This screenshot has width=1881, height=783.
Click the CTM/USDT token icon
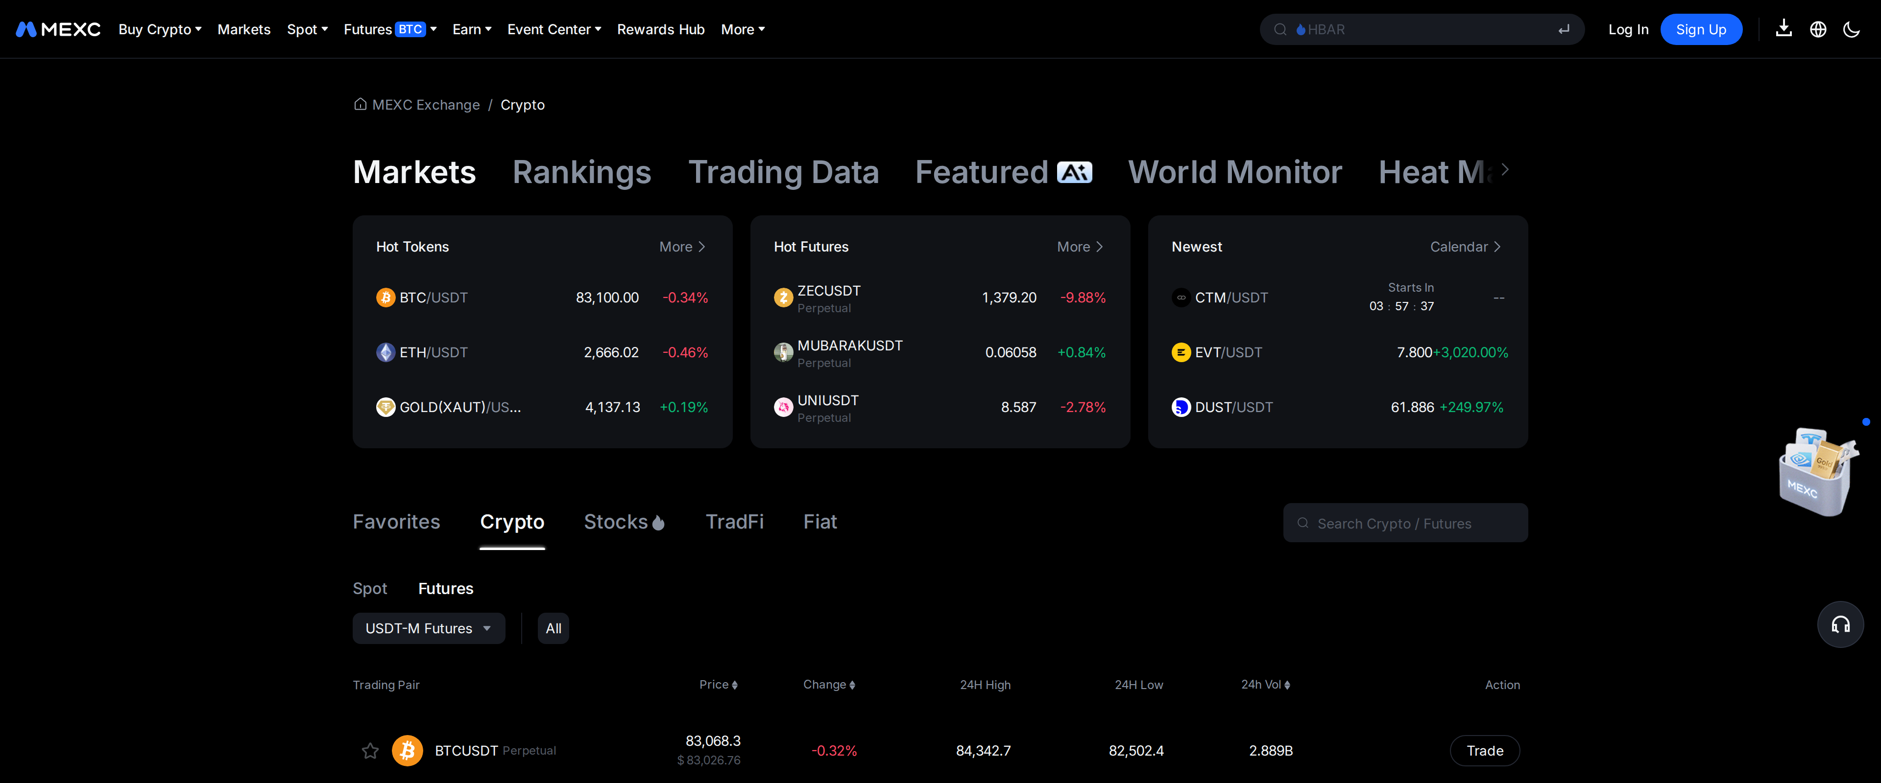point(1181,297)
